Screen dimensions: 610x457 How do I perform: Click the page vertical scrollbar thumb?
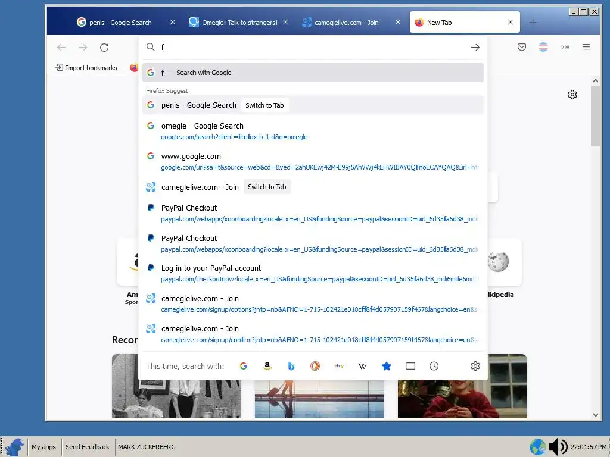596,116
